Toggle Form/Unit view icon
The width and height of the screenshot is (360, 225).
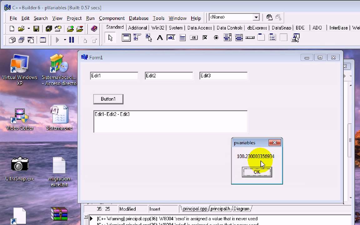click(31, 40)
